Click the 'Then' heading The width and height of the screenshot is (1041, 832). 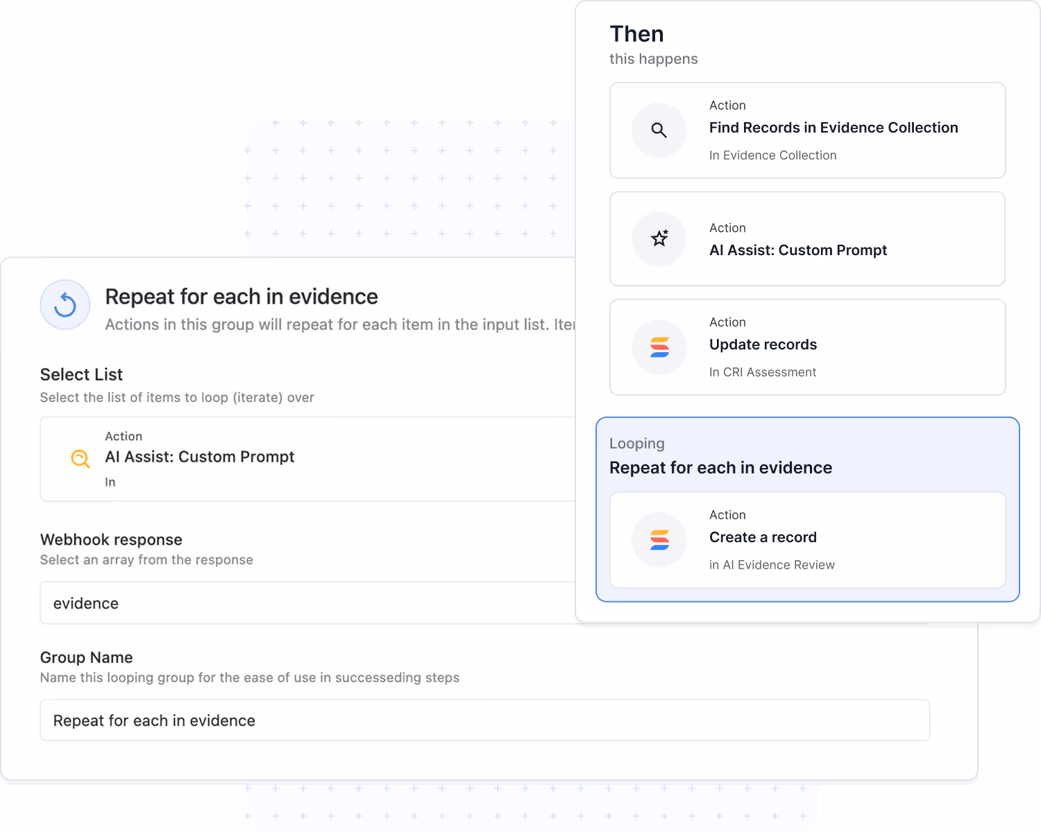pyautogui.click(x=636, y=34)
